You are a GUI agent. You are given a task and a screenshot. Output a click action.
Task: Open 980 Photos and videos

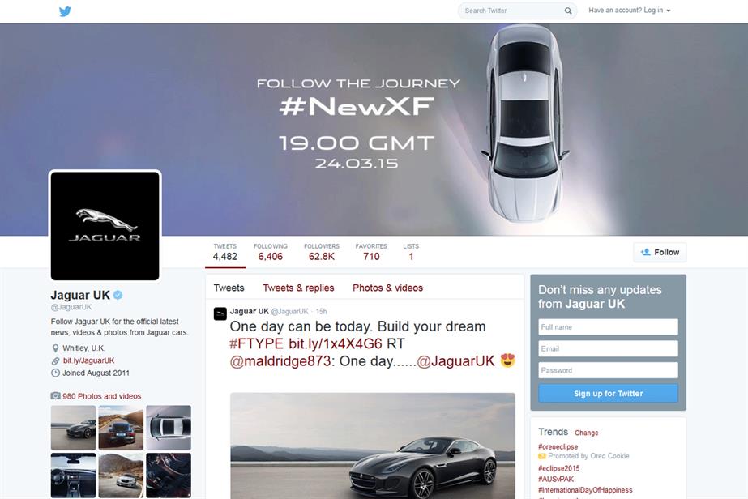tap(101, 396)
